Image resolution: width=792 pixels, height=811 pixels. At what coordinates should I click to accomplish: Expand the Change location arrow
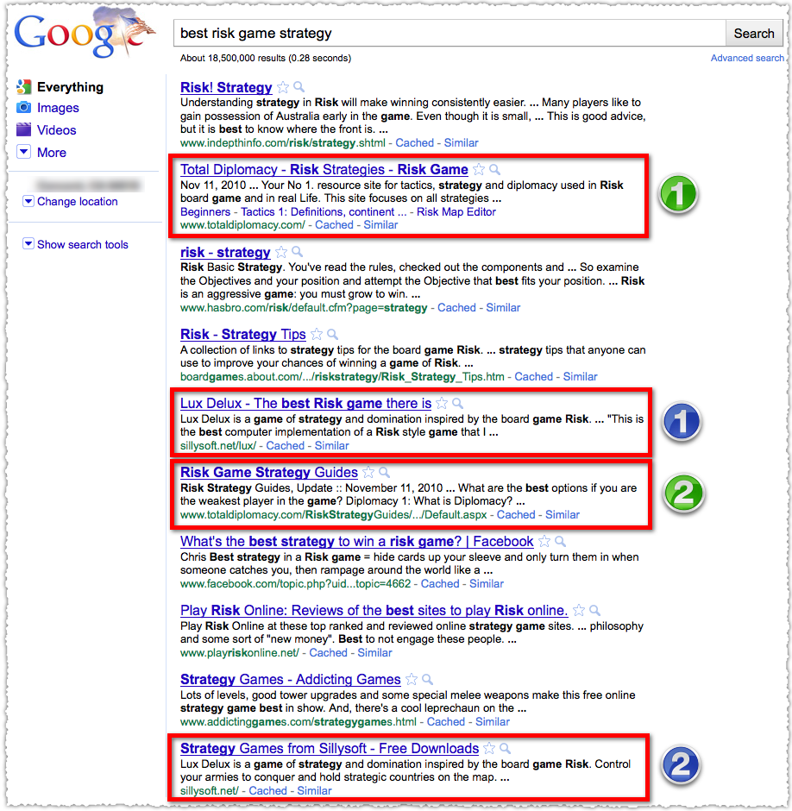[x=28, y=201]
